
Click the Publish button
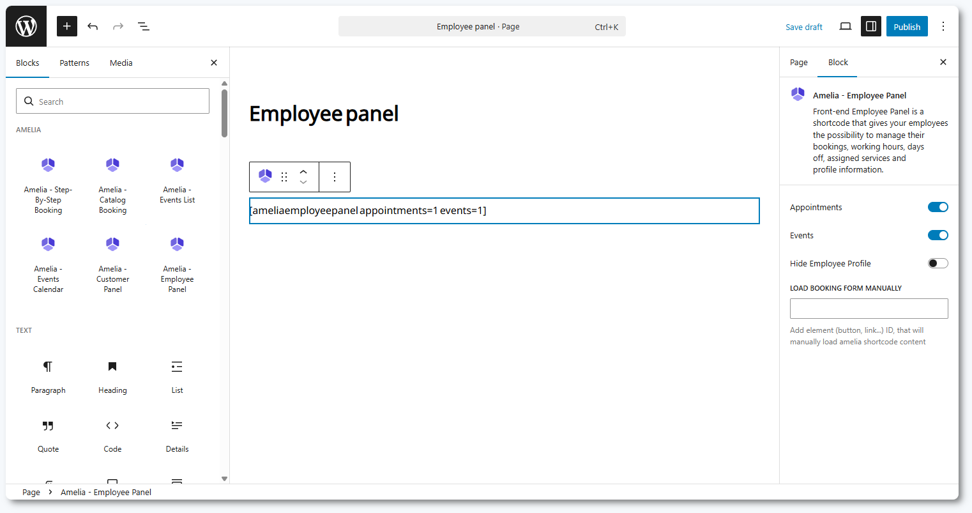(x=906, y=26)
